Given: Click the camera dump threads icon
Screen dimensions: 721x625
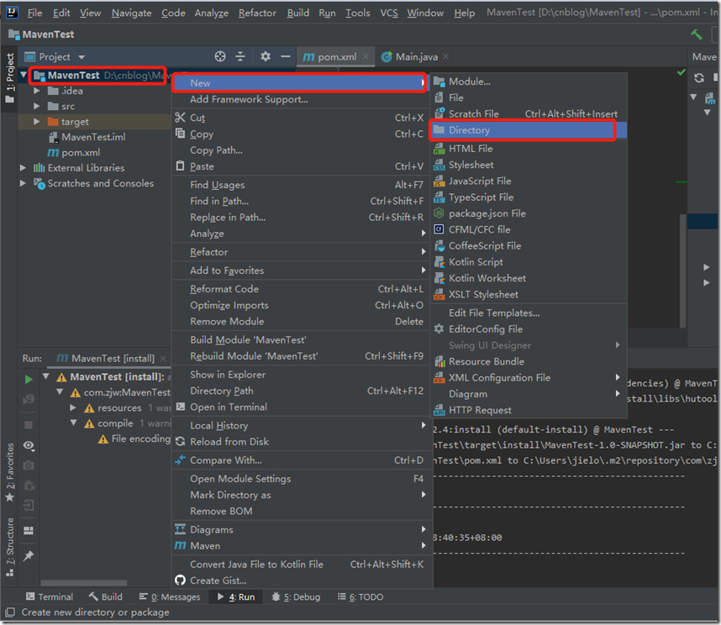Looking at the screenshot, I should [29, 465].
